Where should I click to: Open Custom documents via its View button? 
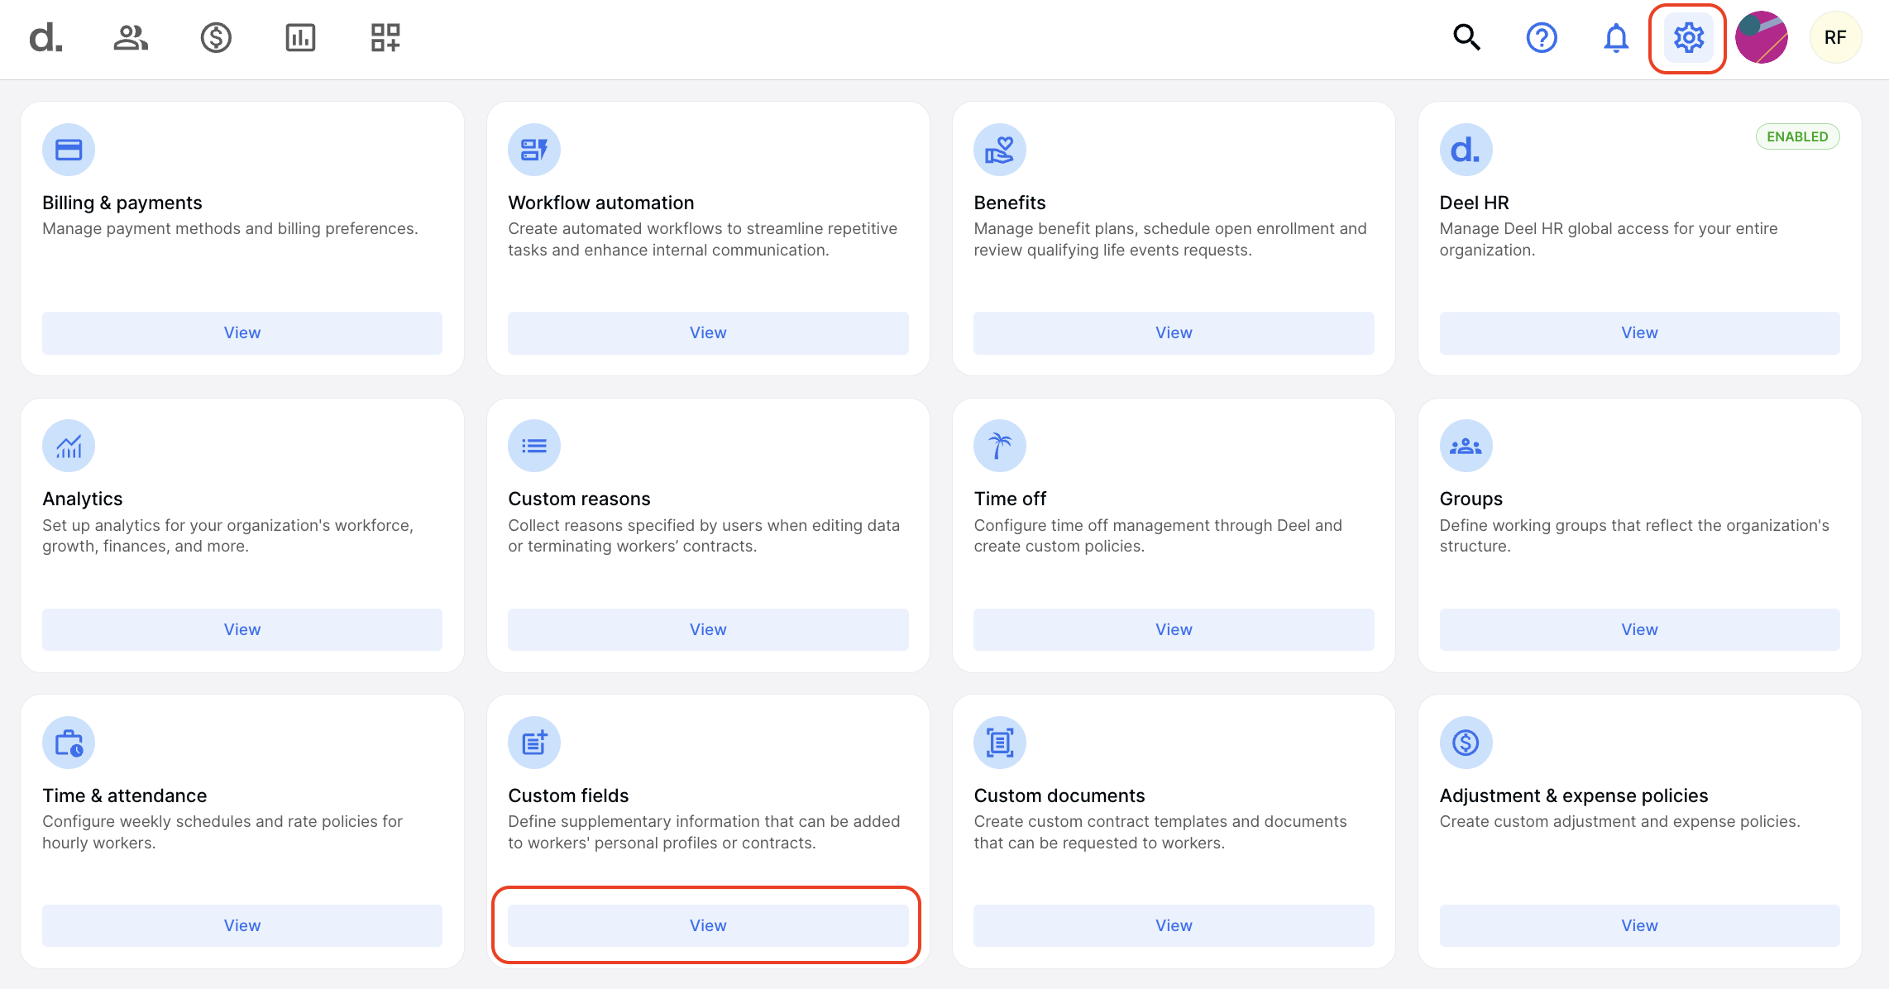click(1173, 925)
